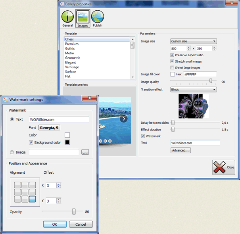Select the Geometric template
The image size is (240, 234).
(x=97, y=58)
